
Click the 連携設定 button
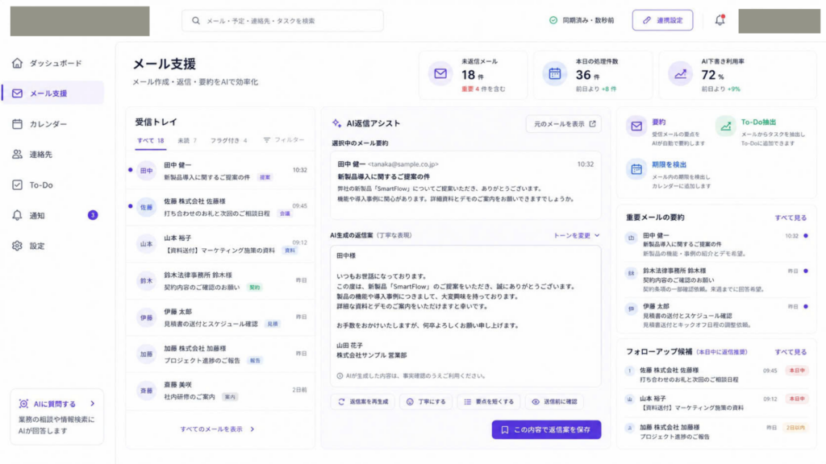click(663, 20)
